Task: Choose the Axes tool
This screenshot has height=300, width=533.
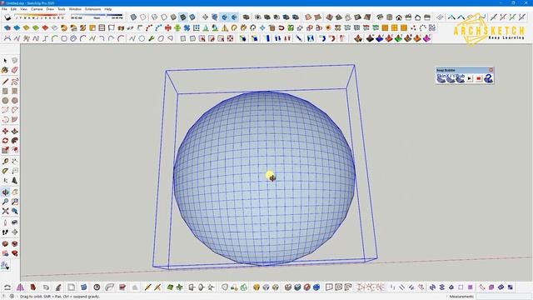Action: point(5,181)
